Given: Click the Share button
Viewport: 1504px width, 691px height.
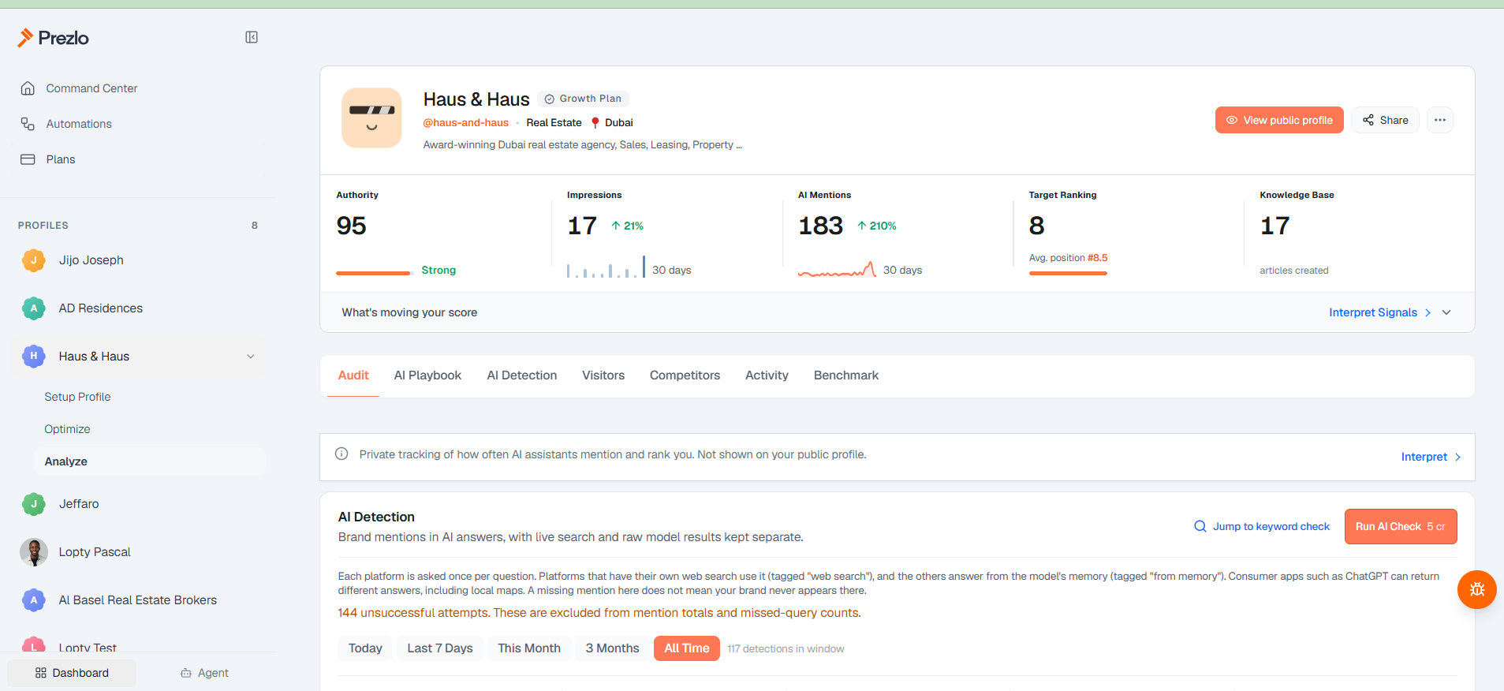Looking at the screenshot, I should [1385, 120].
